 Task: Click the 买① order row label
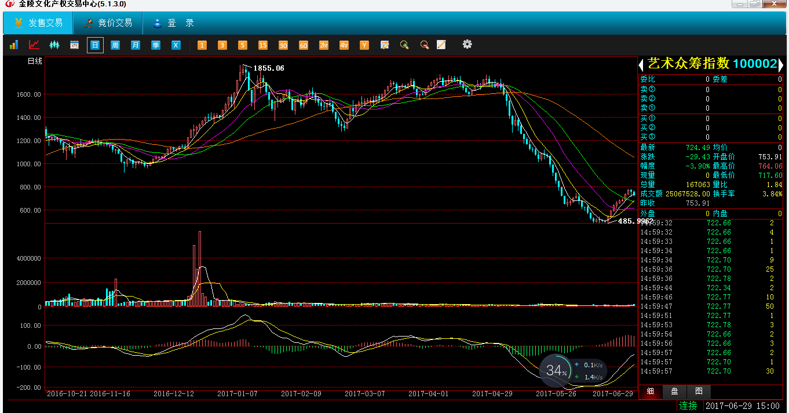648,118
